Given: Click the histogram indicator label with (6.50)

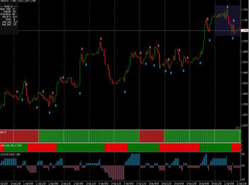Looking at the screenshot, I should click(10, 155).
